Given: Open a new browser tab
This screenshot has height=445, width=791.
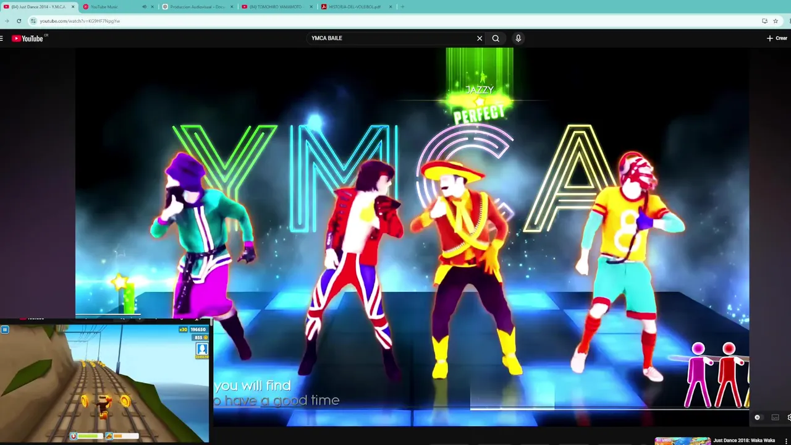Looking at the screenshot, I should [x=402, y=7].
